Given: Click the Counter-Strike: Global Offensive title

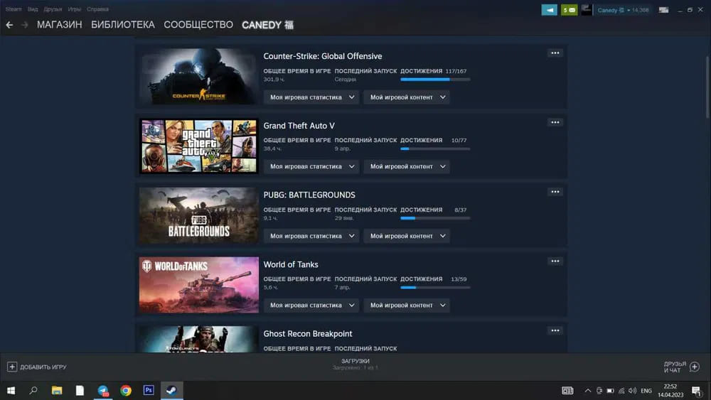Looking at the screenshot, I should (x=323, y=56).
